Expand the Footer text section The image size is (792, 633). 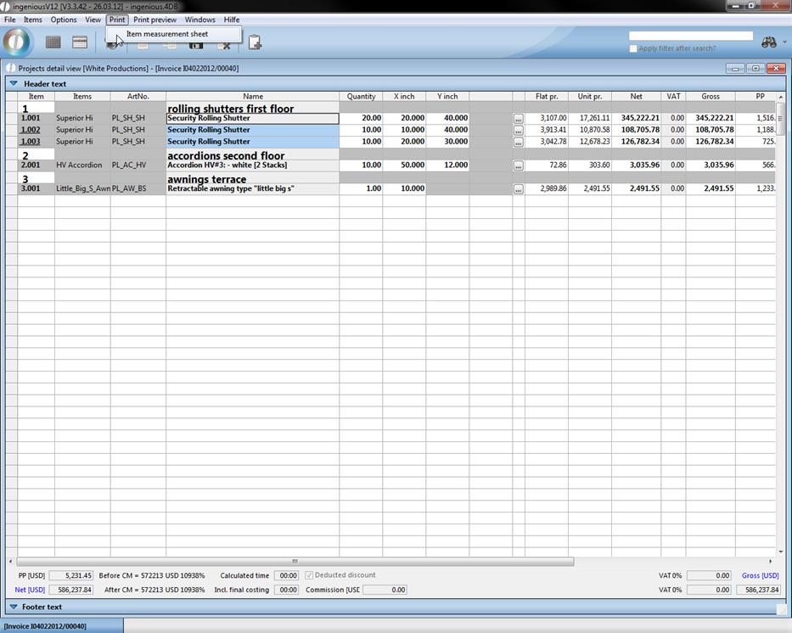pyautogui.click(x=14, y=607)
